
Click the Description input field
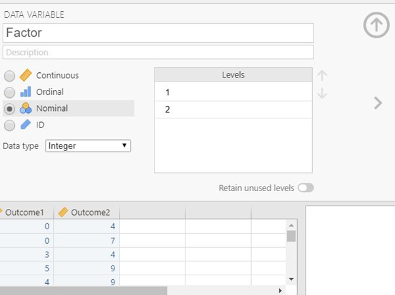(158, 52)
